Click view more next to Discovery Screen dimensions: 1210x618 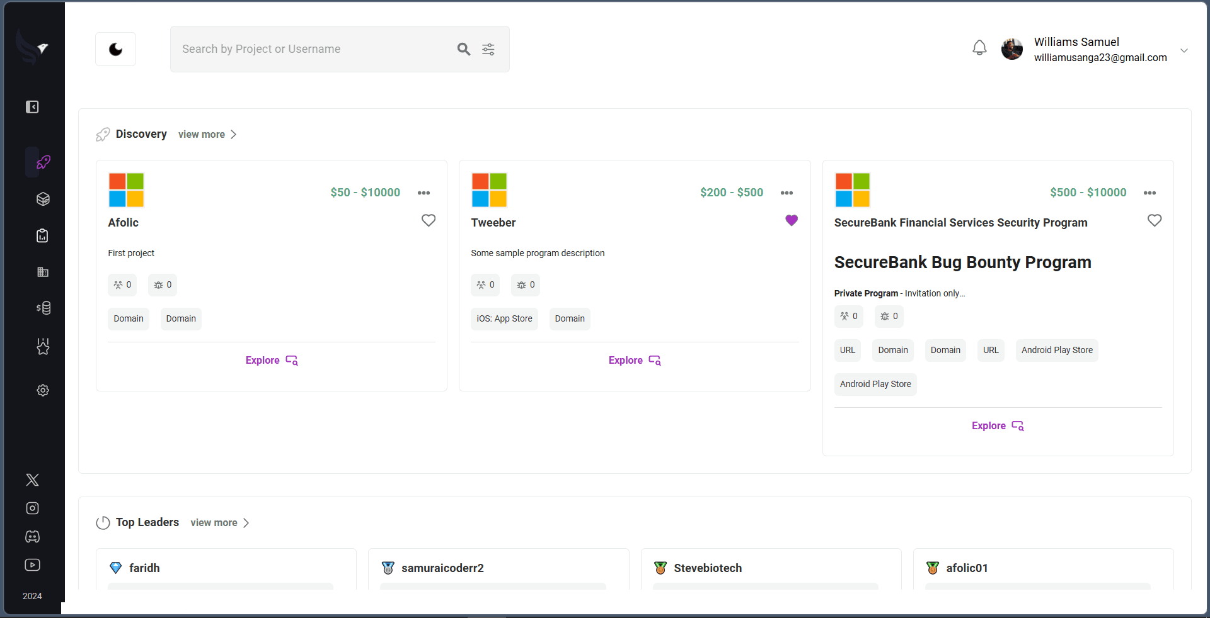(x=207, y=134)
